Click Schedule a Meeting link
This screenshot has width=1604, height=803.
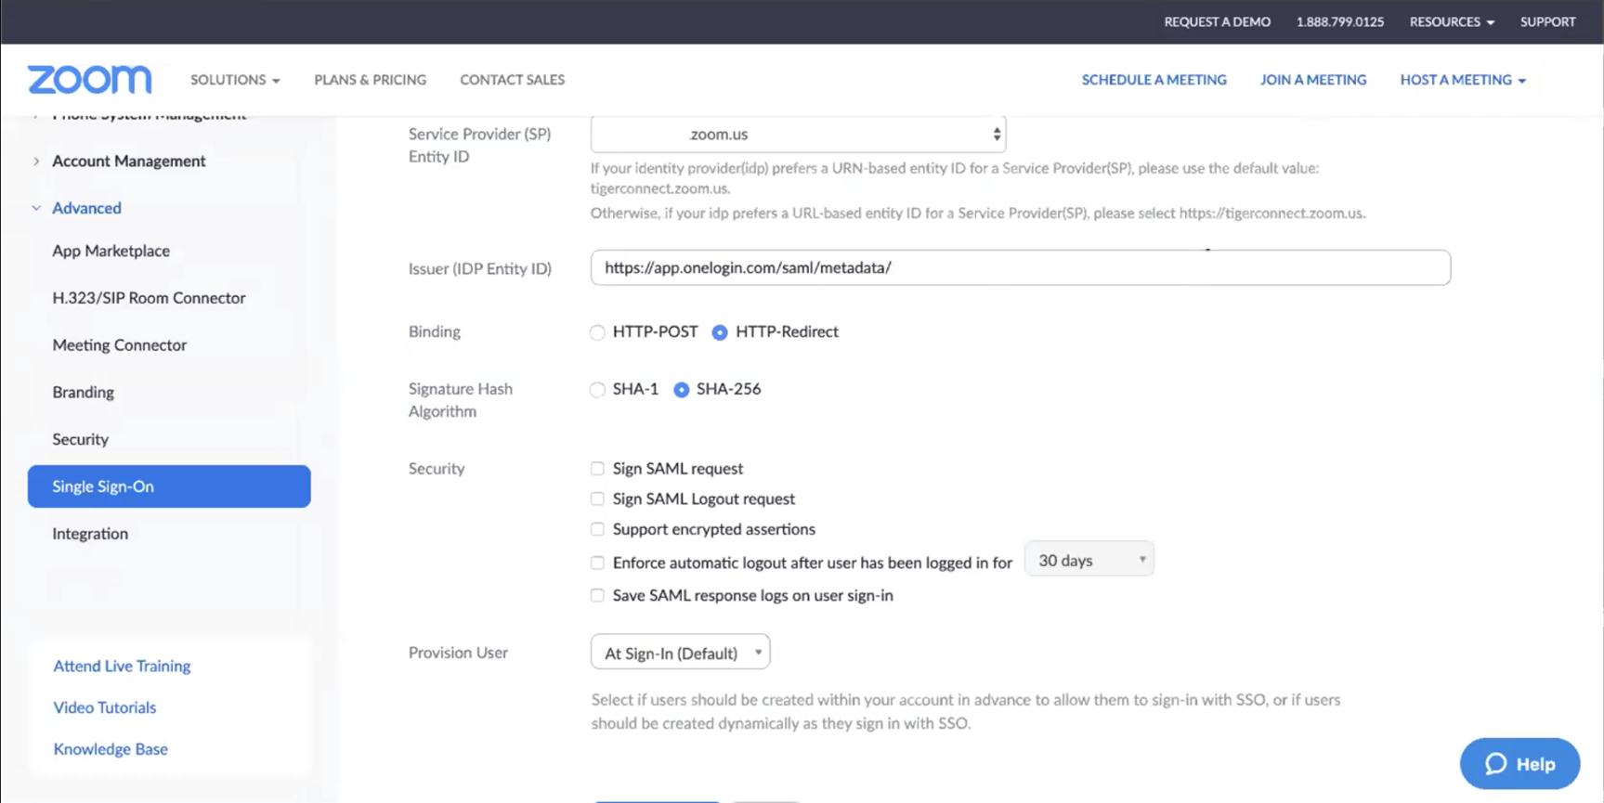[x=1154, y=80]
